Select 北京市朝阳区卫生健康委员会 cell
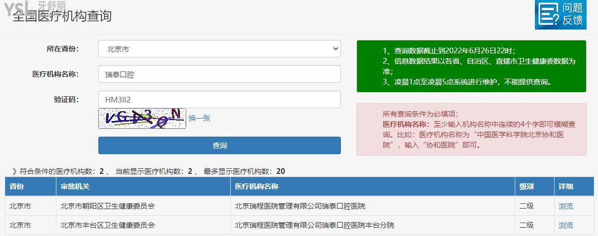The width and height of the screenshot is (598, 236). 143,207
